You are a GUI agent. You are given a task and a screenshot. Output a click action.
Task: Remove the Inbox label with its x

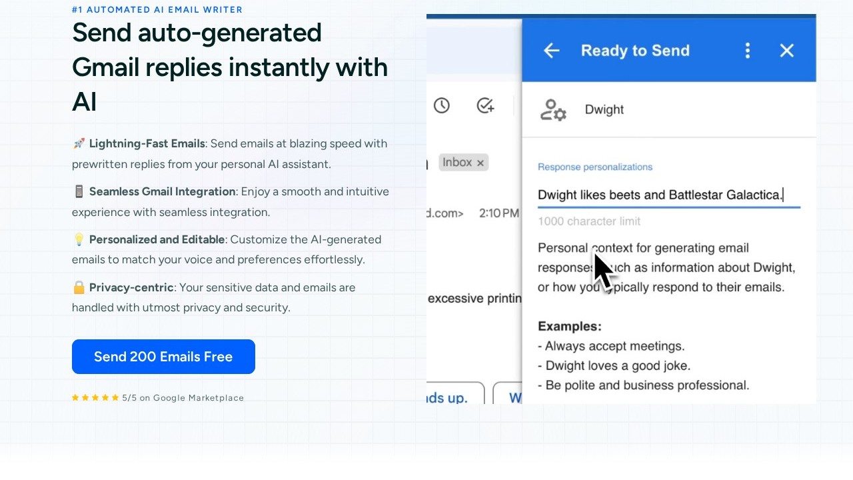pos(480,163)
